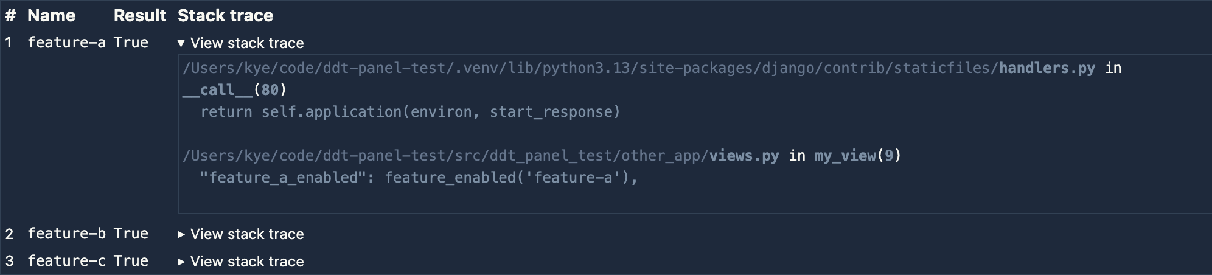The width and height of the screenshot is (1212, 275).
Task: Click the True result for feature-c
Action: click(x=131, y=261)
